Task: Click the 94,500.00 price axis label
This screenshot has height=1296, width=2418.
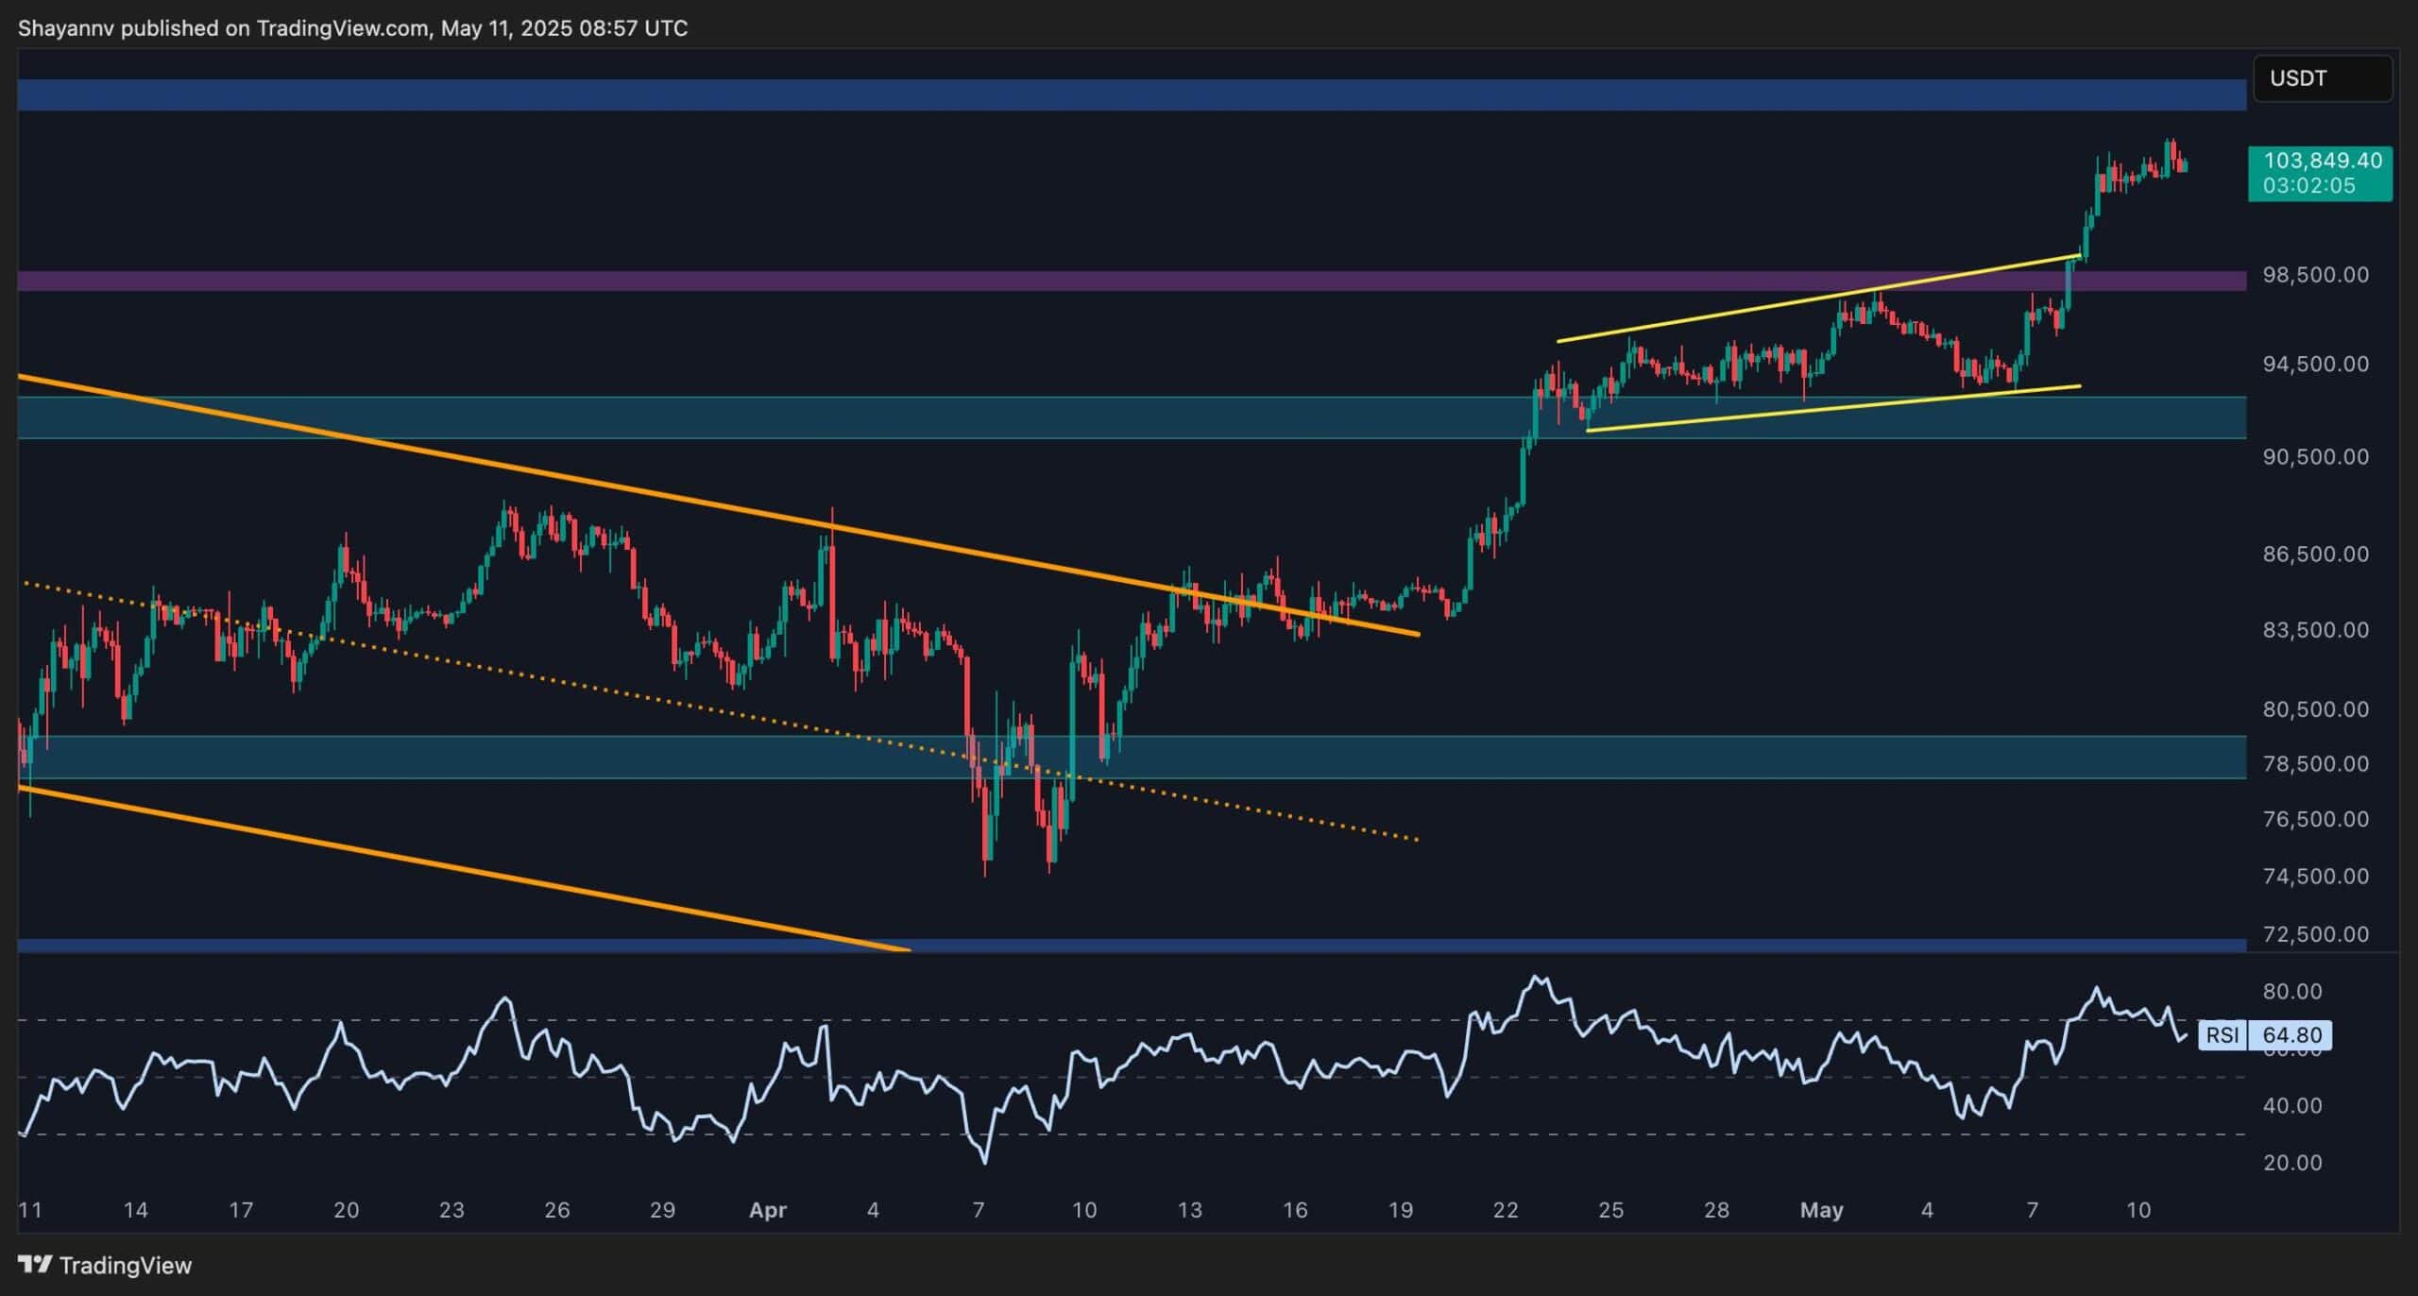Action: [x=2315, y=364]
